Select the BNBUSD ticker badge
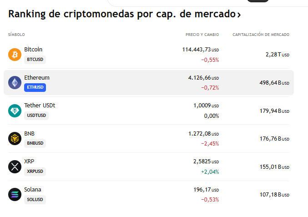Screen dimensions: 308x217 [35, 143]
